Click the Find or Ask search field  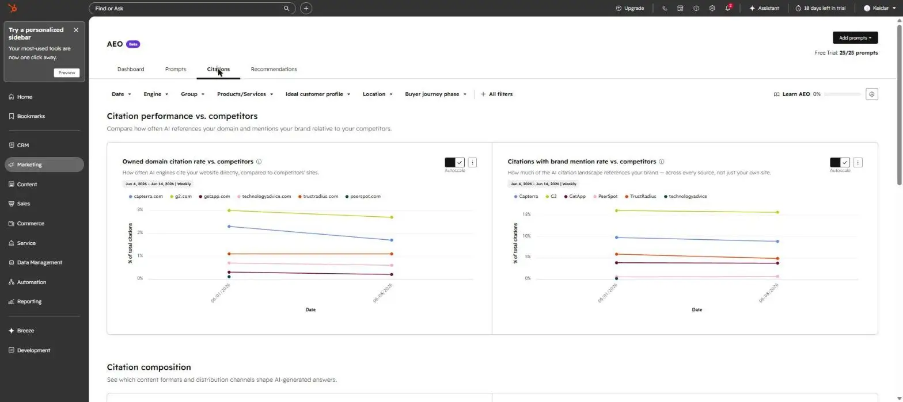click(192, 9)
